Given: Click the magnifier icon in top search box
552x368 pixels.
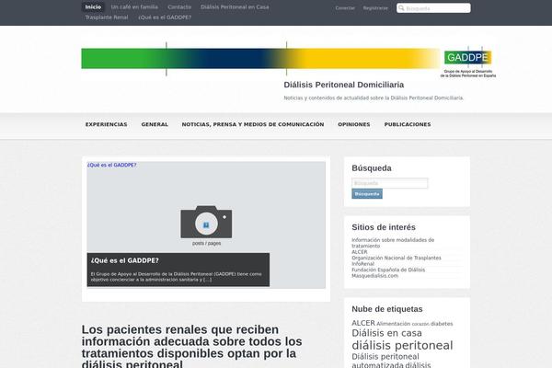Looking at the screenshot, I should [x=401, y=7].
